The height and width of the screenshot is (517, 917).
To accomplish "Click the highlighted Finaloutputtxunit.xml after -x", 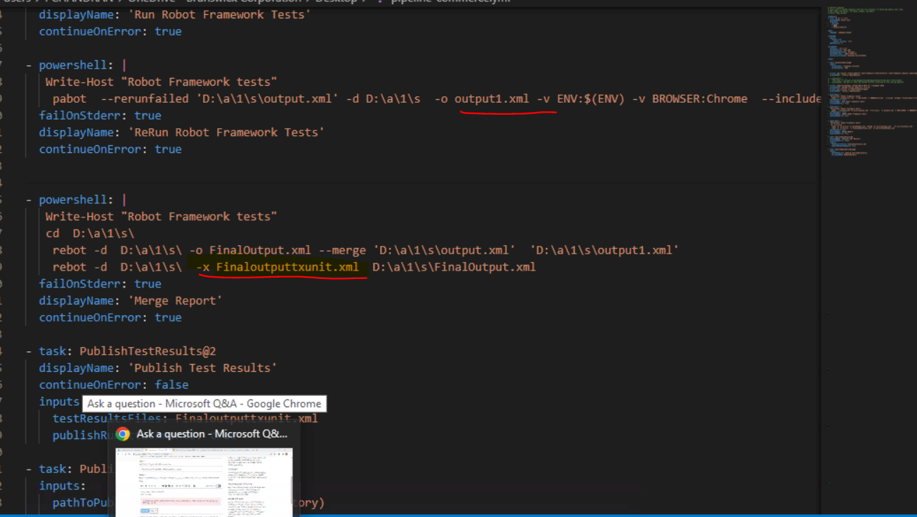I will (x=287, y=267).
